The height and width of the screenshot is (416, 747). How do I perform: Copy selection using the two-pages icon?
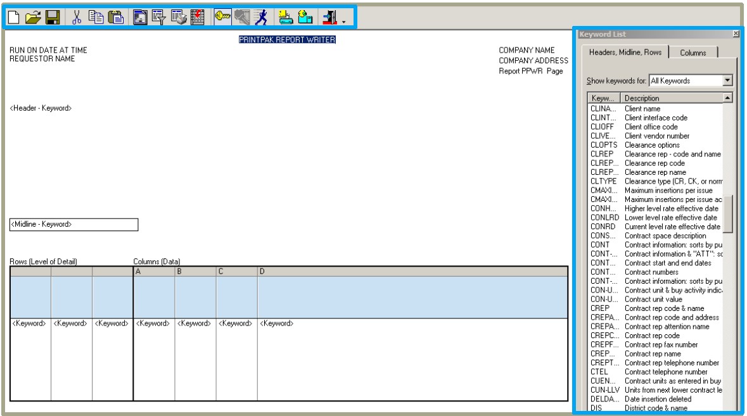tap(96, 18)
